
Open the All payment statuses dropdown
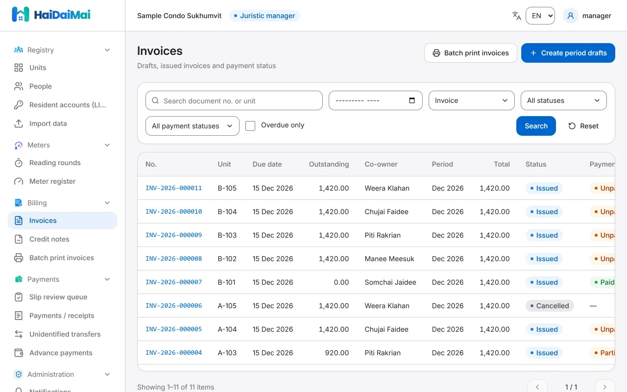[193, 126]
